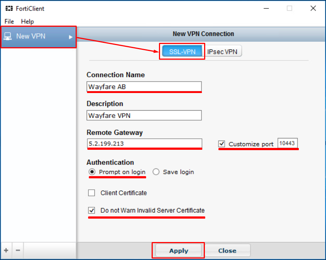Click the minus icon to remove VPN

pos(18,250)
